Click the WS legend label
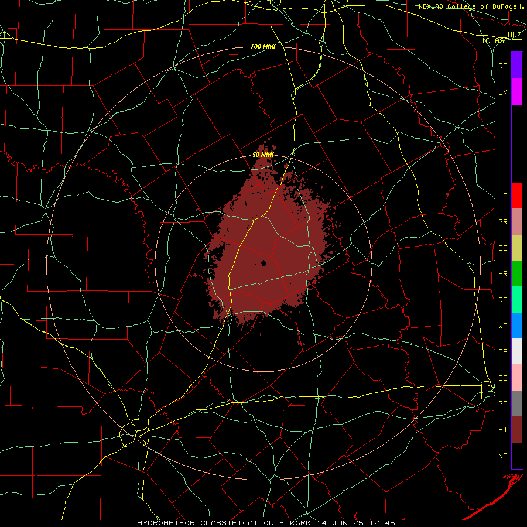Viewport: 527px width, 527px height. pyautogui.click(x=502, y=326)
